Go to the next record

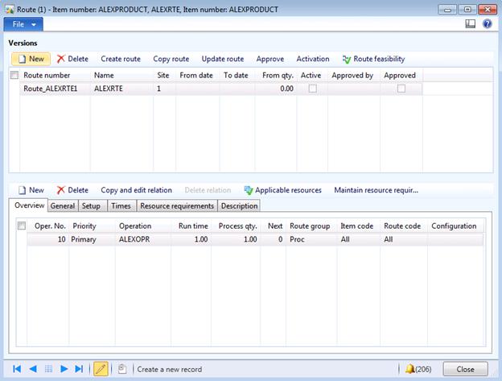click(x=64, y=369)
